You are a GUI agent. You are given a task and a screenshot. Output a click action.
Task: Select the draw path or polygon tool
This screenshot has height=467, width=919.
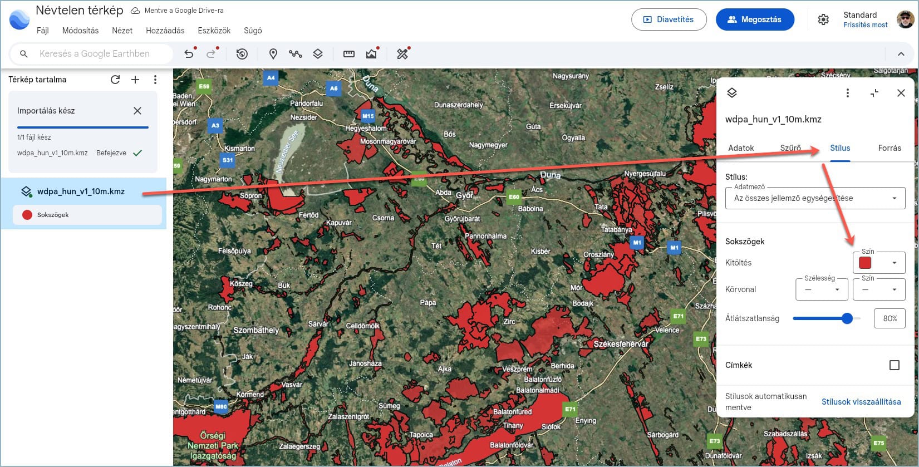(296, 54)
